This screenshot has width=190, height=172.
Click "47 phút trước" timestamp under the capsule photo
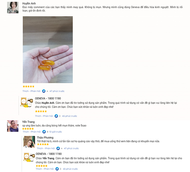[57, 91]
